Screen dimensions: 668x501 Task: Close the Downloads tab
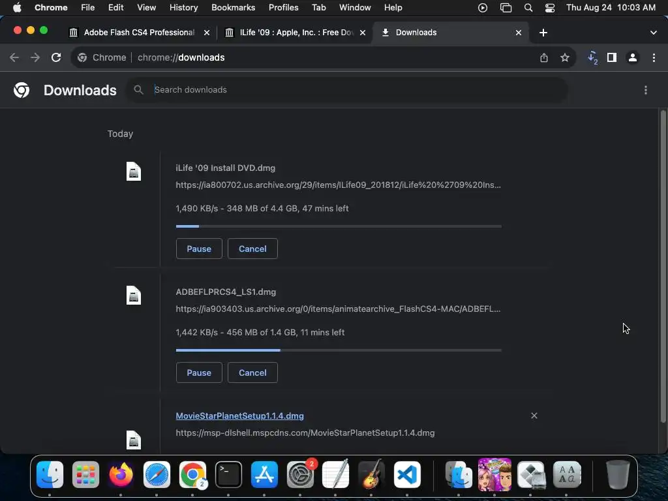(x=519, y=33)
